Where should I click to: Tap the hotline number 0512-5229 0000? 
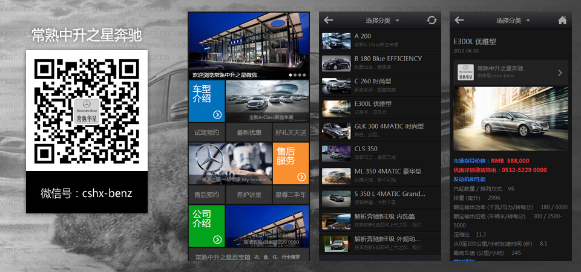coord(524,170)
